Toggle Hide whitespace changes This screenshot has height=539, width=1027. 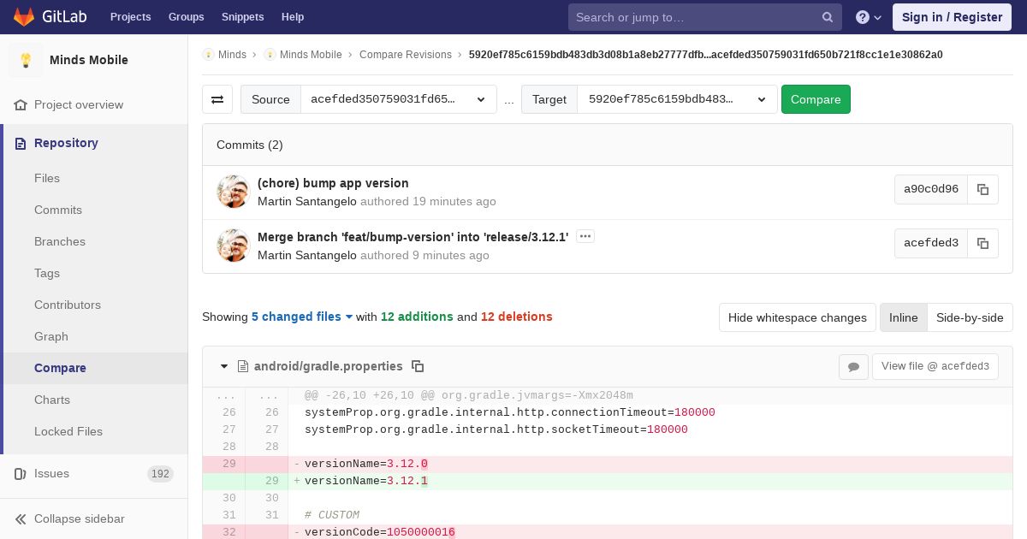797,317
